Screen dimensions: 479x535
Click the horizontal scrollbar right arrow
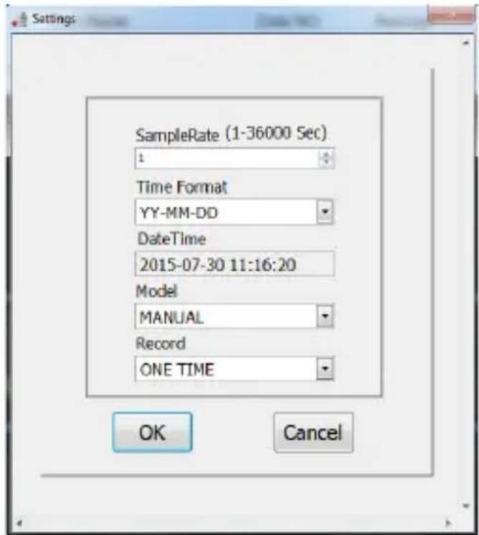448,523
